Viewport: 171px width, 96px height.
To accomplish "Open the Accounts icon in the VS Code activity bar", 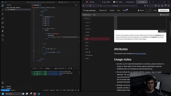I will coord(3,83).
